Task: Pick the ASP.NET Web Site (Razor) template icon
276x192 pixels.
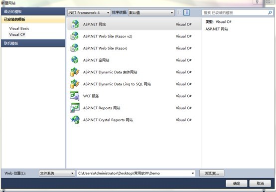Action: (75, 48)
